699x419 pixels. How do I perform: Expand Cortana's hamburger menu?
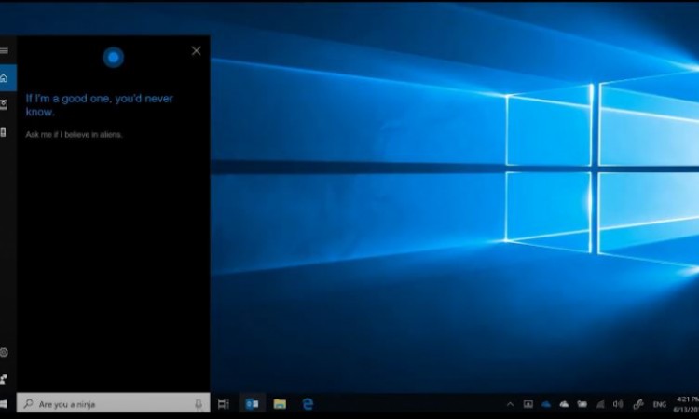5,49
